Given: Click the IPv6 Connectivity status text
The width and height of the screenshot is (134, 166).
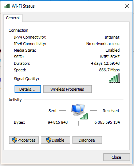Looking at the screenshot, I should click(103, 44).
